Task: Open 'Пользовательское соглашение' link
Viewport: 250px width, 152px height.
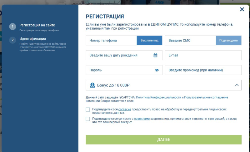Action: point(206,97)
